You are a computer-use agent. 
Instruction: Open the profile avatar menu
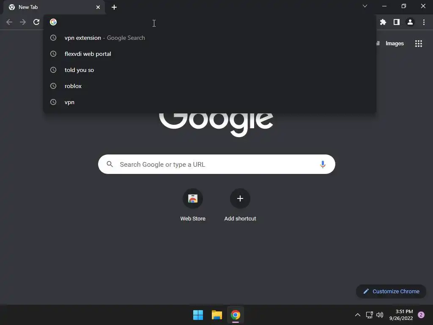tap(410, 22)
